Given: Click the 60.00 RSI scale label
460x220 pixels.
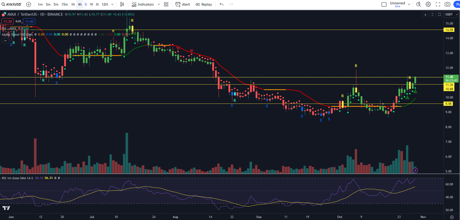Looking at the screenshot, I should click(450, 184).
